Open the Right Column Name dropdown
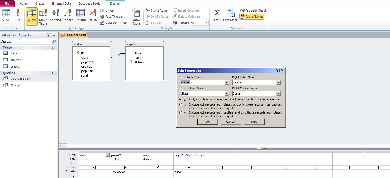390x178 pixels. [279, 93]
